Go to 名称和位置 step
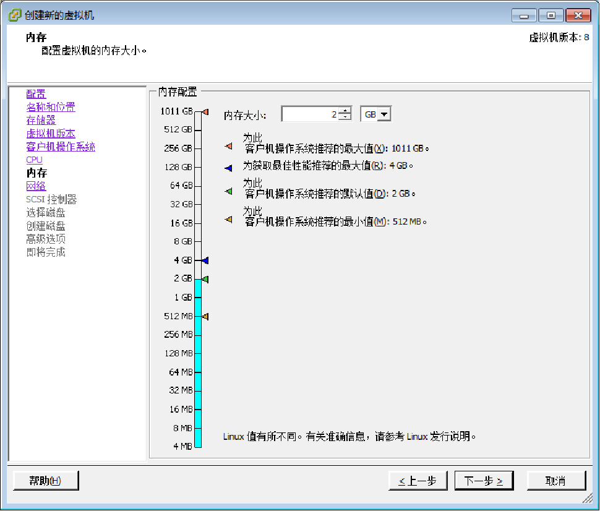The image size is (600, 511). click(x=51, y=107)
